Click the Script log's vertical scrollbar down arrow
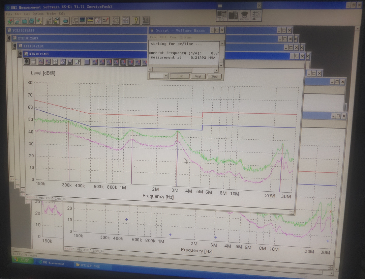Screen dimensions: 365x279 pos(221,65)
